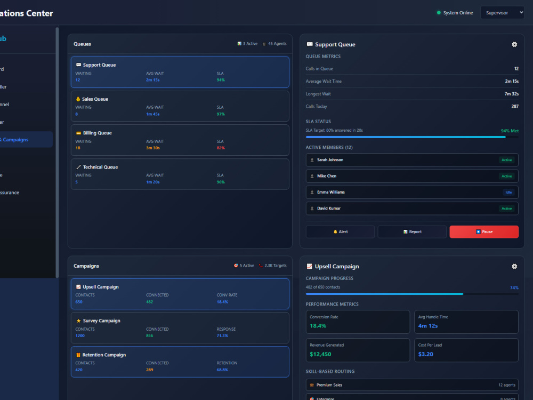Select the Billing Queue card
This screenshot has height=400, width=533.
(180, 140)
